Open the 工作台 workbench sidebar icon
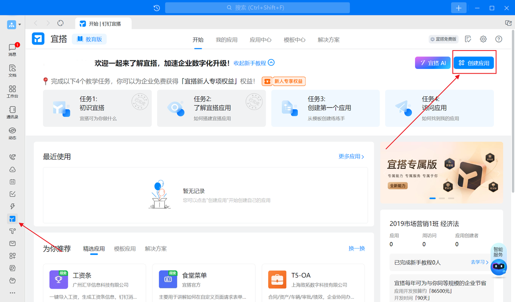The image size is (515, 302). (12, 91)
